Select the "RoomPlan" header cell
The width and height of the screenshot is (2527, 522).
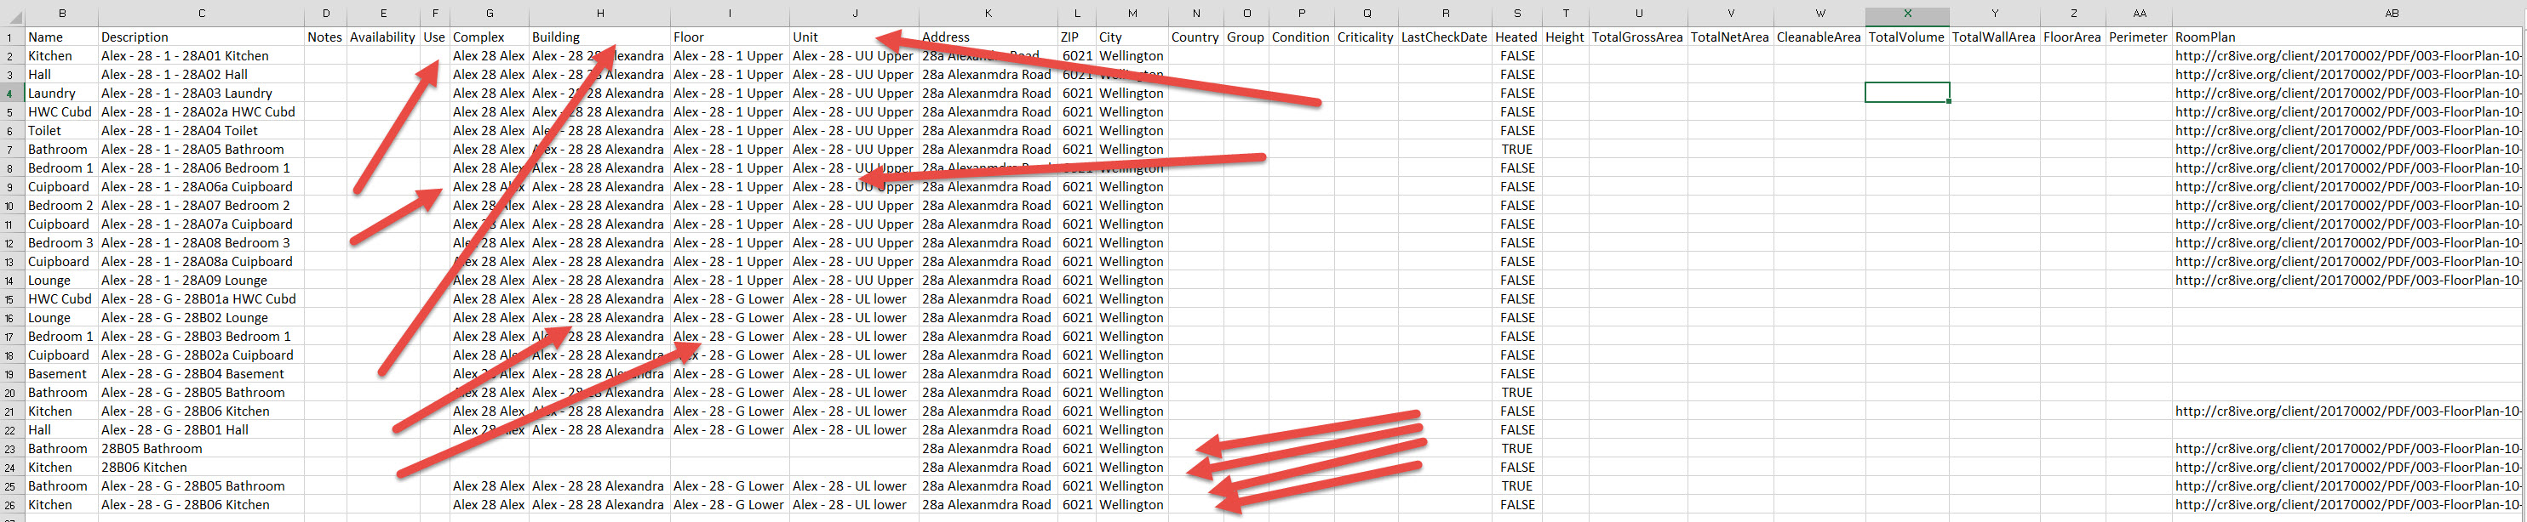pyautogui.click(x=2205, y=37)
